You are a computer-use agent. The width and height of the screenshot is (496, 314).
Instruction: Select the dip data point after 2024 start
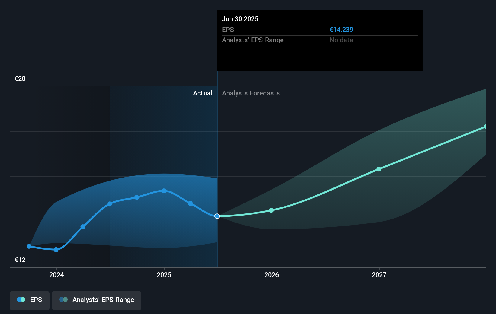56,249
